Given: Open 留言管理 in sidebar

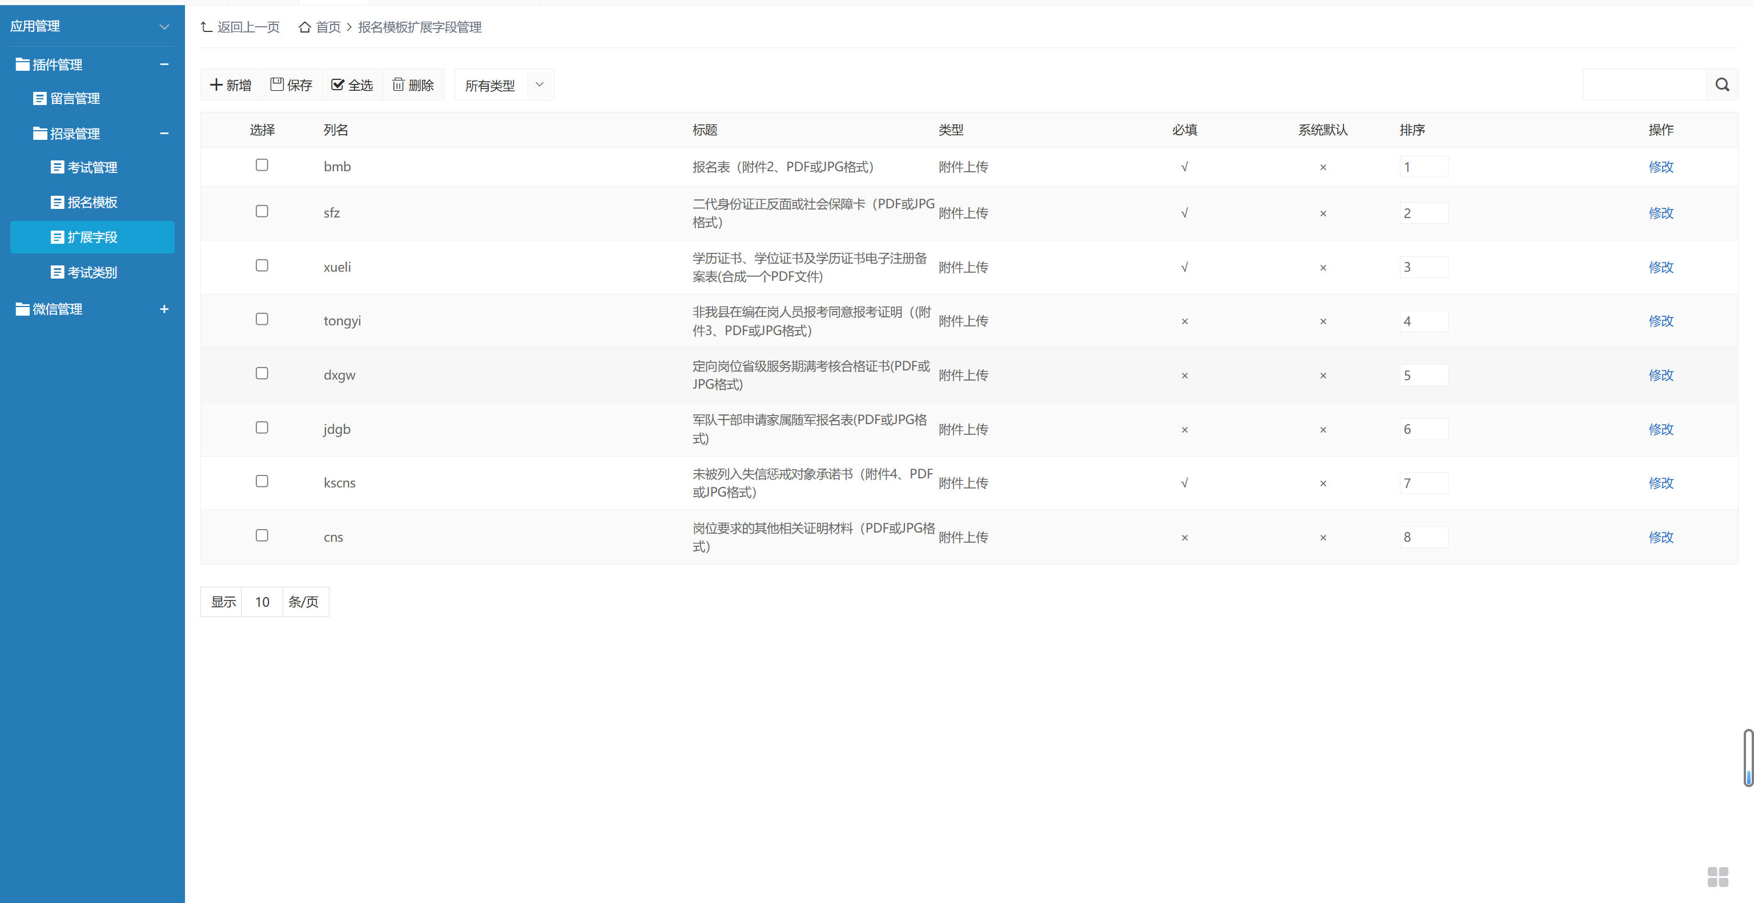Looking at the screenshot, I should 75,99.
